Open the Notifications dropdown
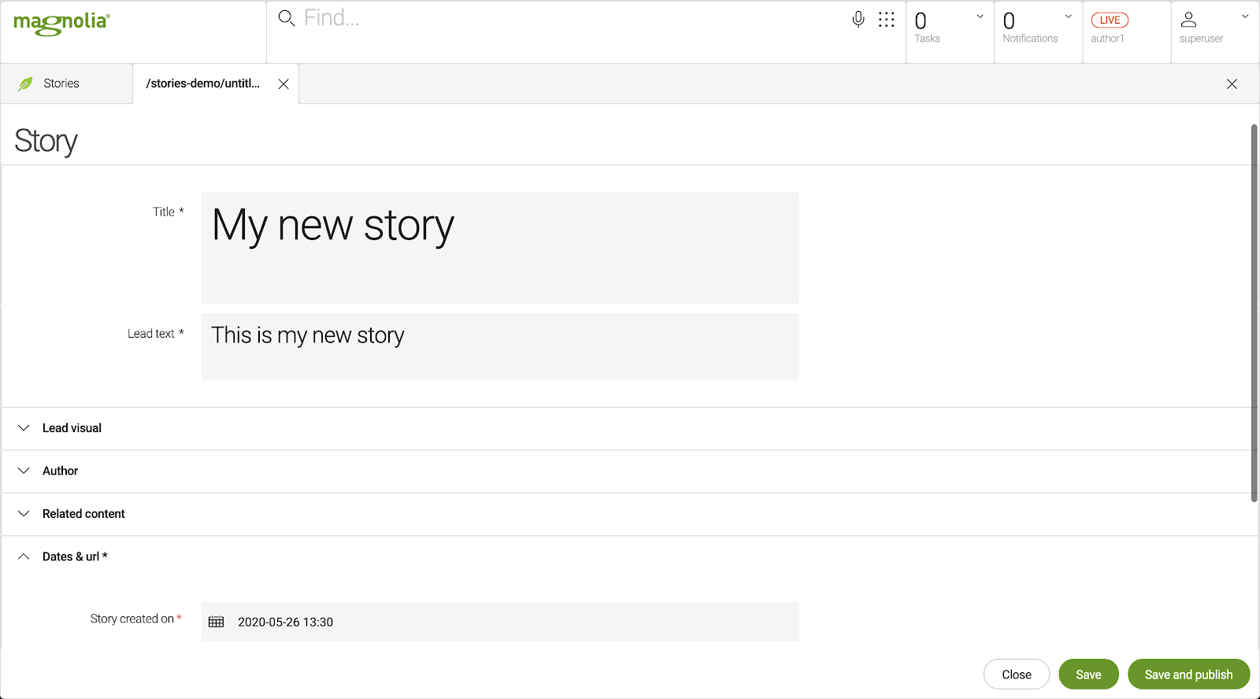Viewport: 1260px width, 699px height. [1068, 16]
